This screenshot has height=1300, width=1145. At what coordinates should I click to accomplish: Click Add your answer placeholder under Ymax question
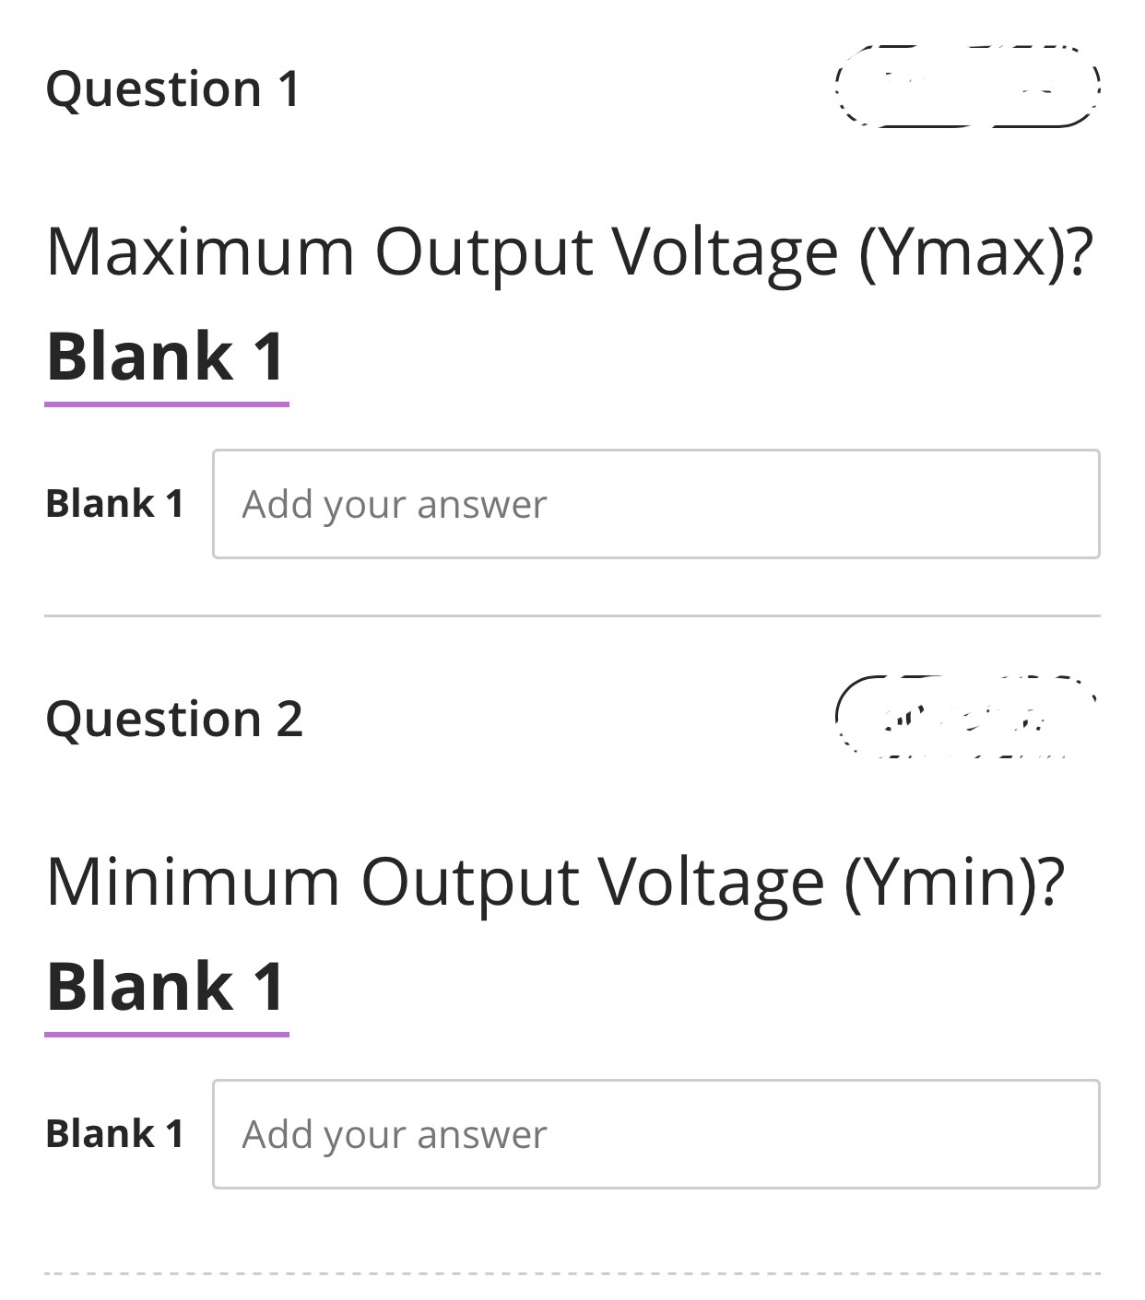click(393, 504)
